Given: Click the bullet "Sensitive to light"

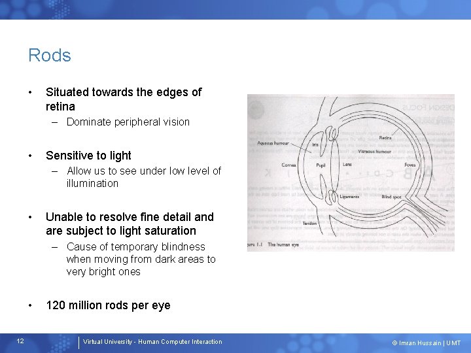Looking at the screenshot, I should click(x=88, y=156).
